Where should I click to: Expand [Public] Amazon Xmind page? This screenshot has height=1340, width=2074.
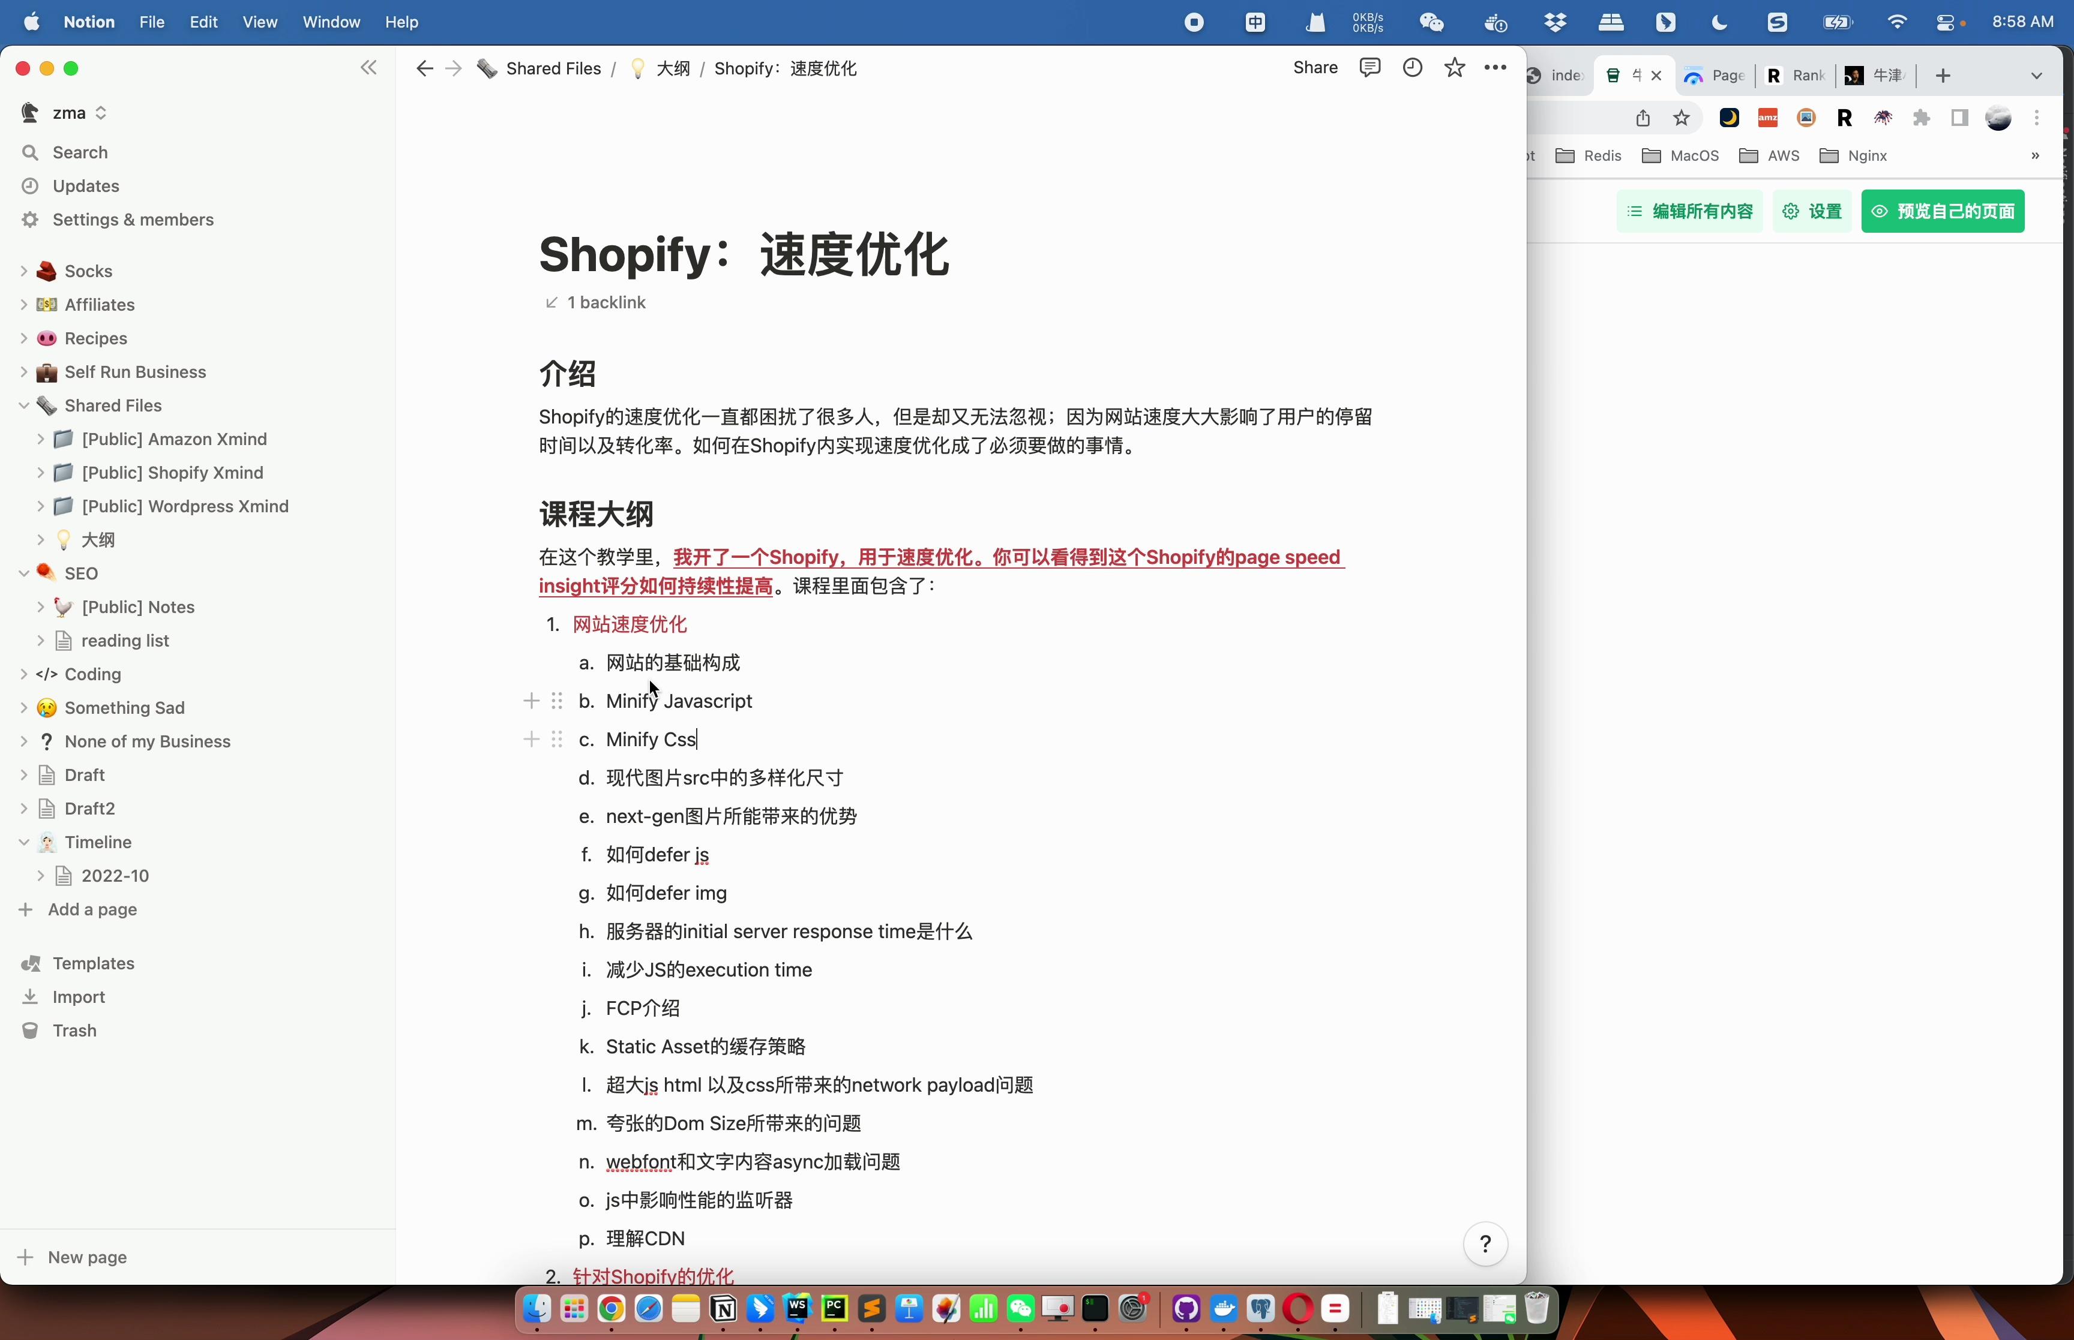(41, 440)
